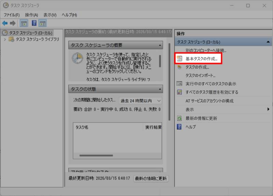
Task: Click the blue question mark toolbar icon
Action: 34,23
